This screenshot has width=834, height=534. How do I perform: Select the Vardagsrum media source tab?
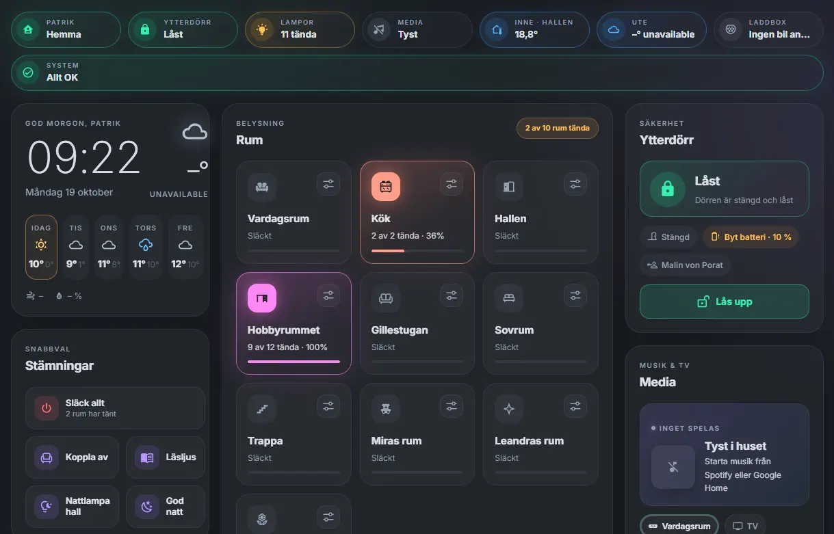(679, 526)
